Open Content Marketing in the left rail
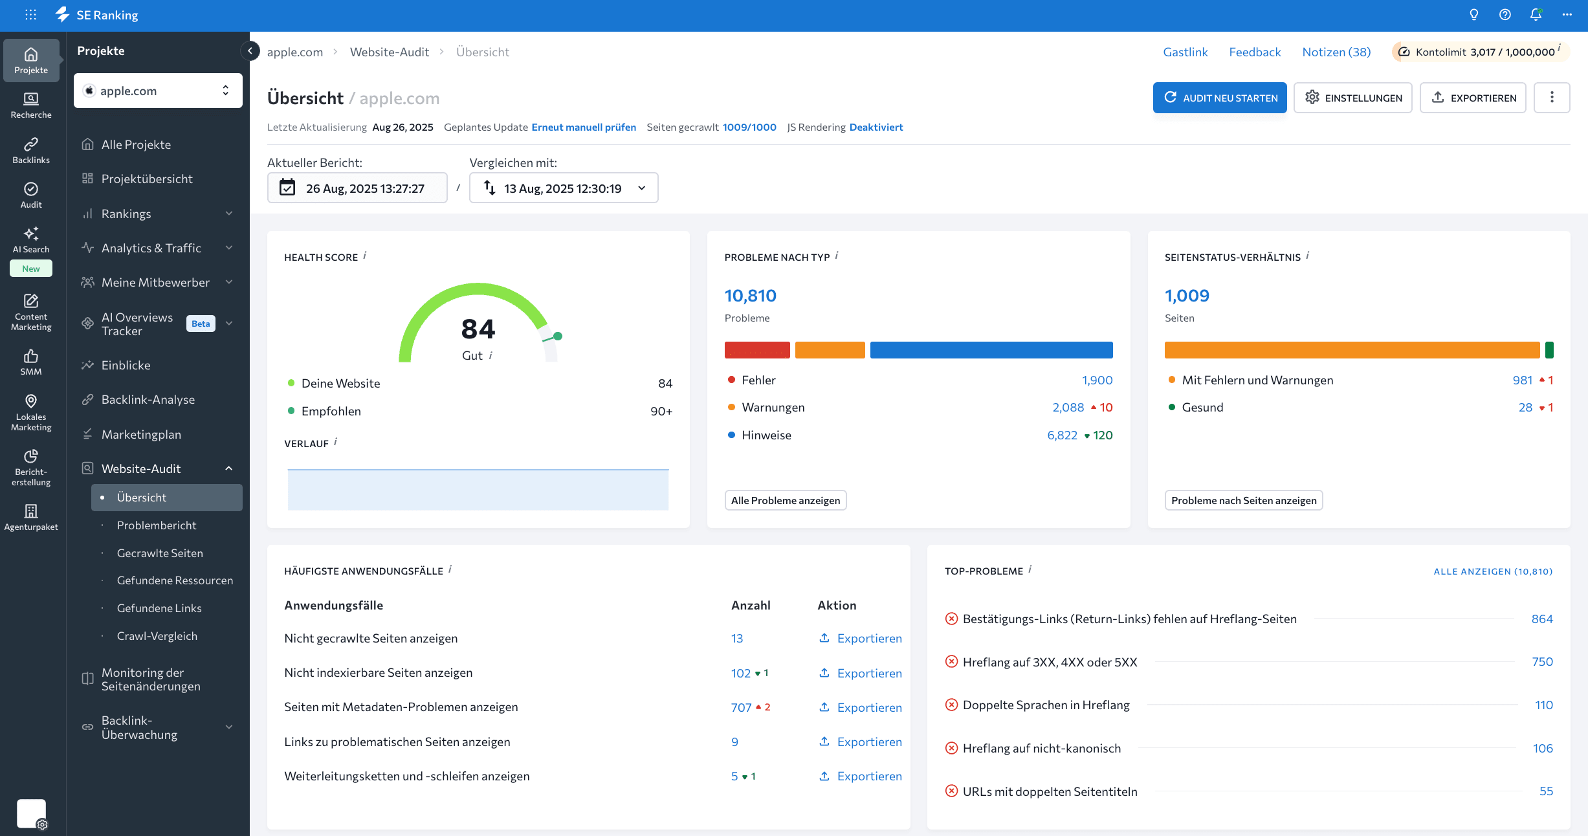Image resolution: width=1588 pixels, height=836 pixels. [x=31, y=312]
